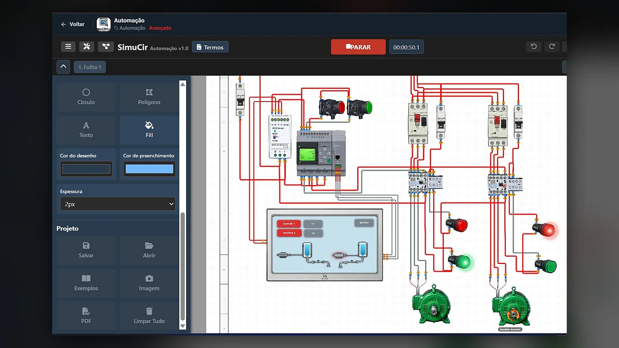Toggle MOTOR 2 button on the HMI
Viewport: 619px width, 348px height.
coord(289,233)
